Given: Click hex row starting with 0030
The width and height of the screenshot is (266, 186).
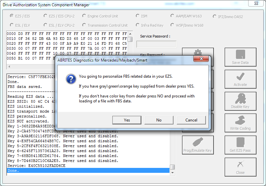Looking at the screenshot, I should coord(67,48).
